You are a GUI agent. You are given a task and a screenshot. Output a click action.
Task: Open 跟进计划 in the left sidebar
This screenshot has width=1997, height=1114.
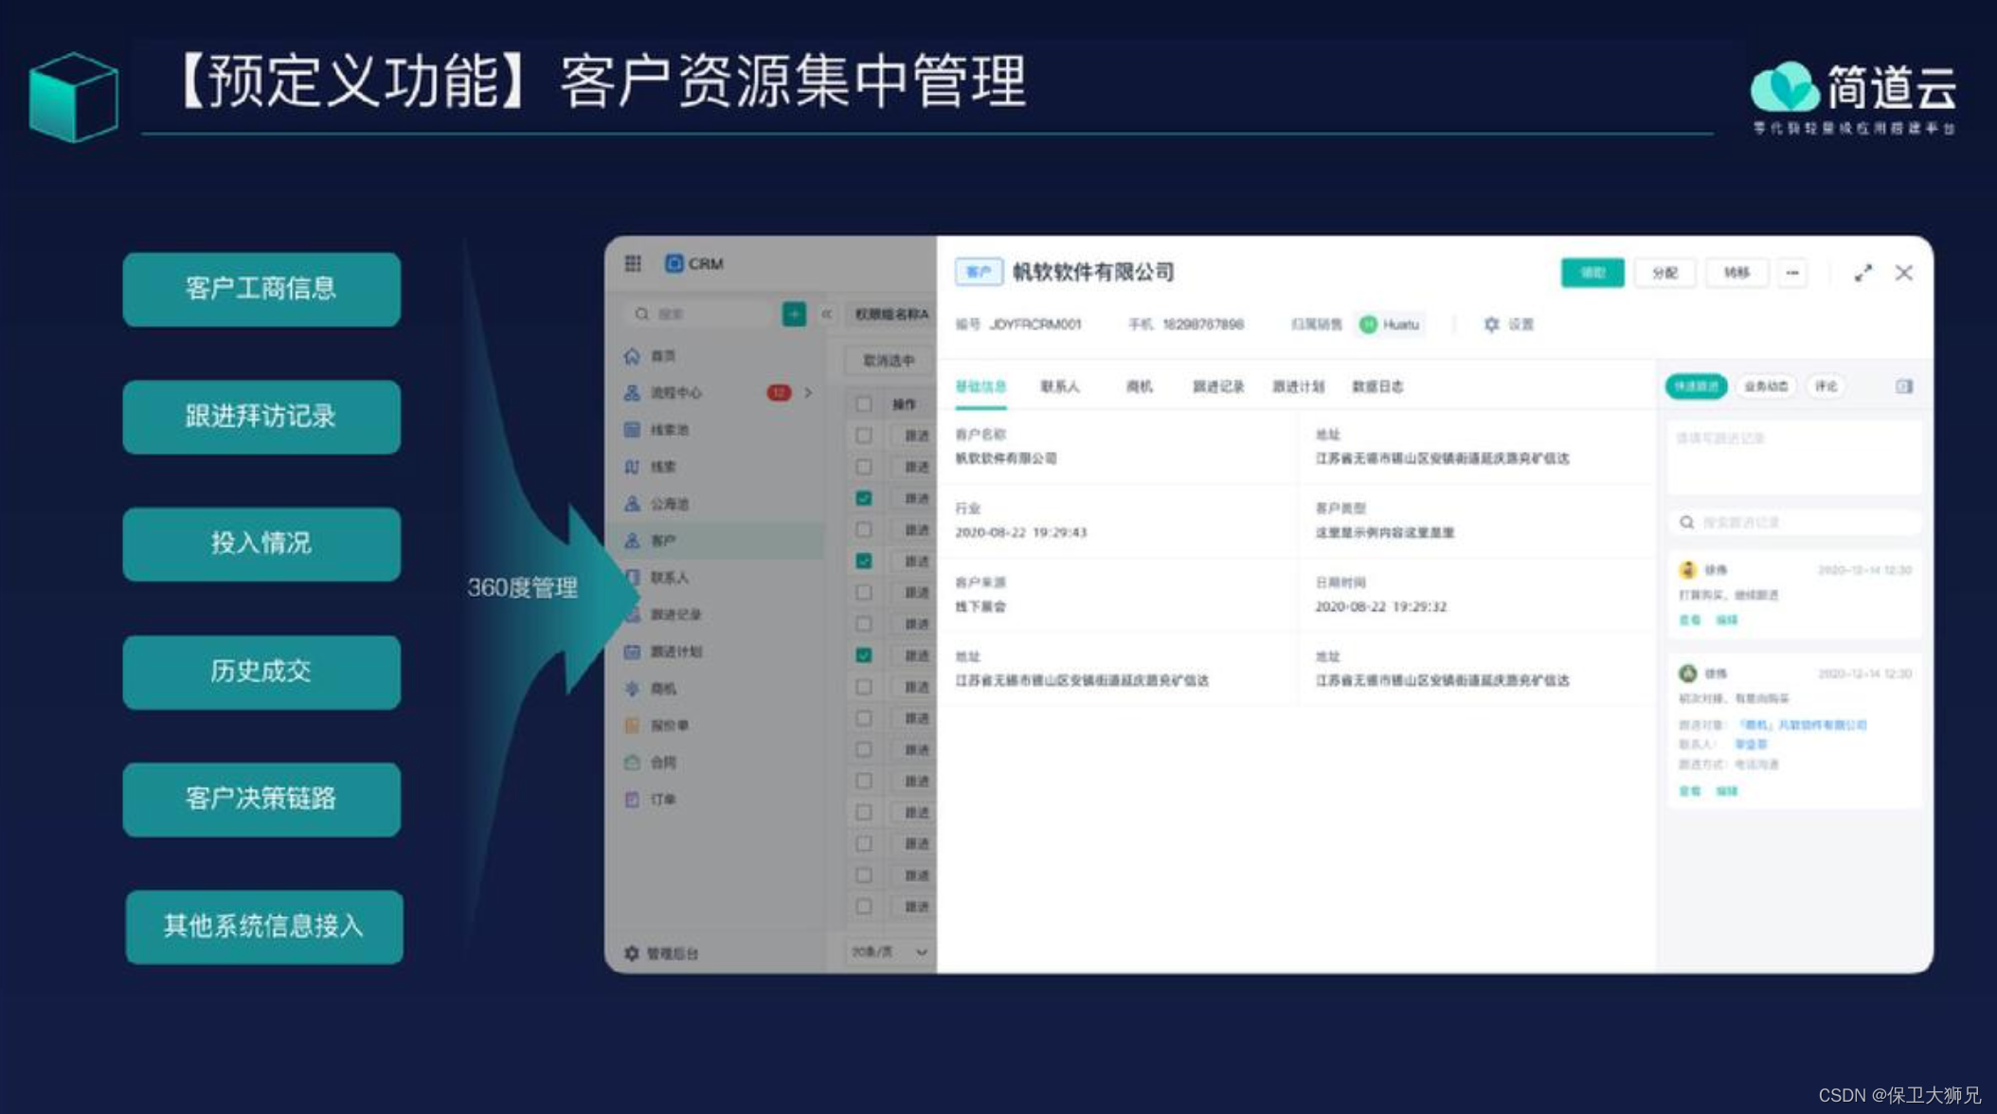click(675, 652)
